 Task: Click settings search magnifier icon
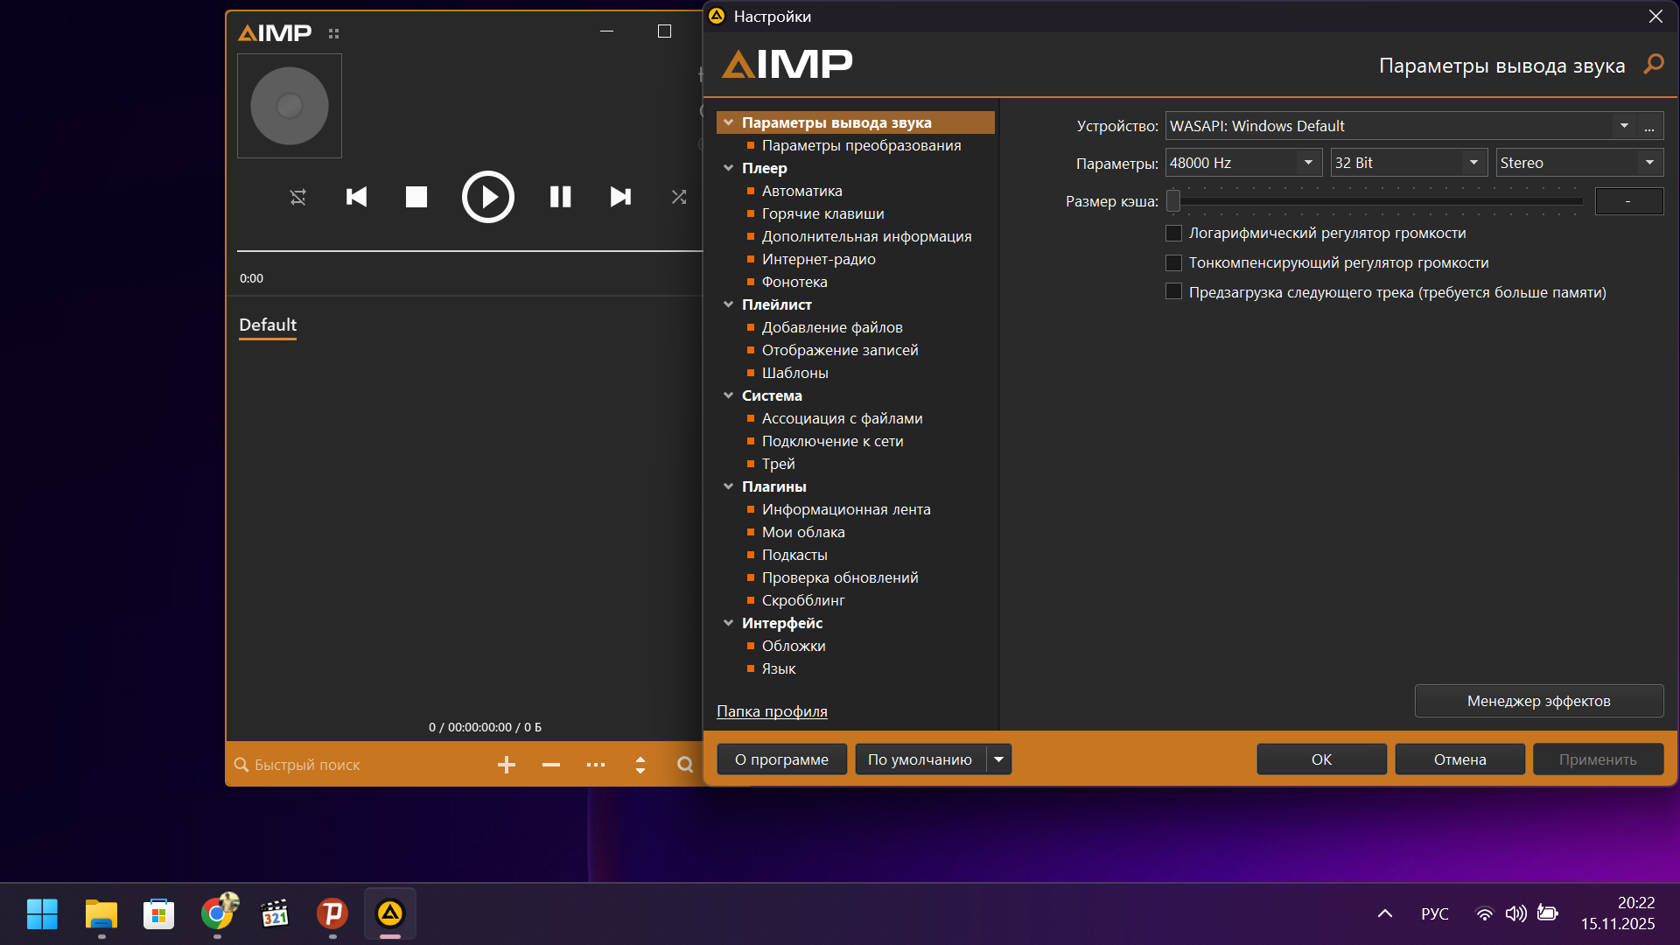(1653, 65)
